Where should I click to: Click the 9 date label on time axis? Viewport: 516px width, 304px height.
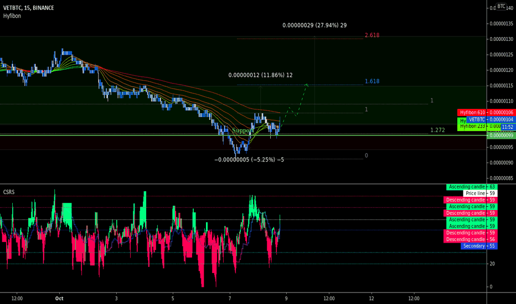click(286, 298)
